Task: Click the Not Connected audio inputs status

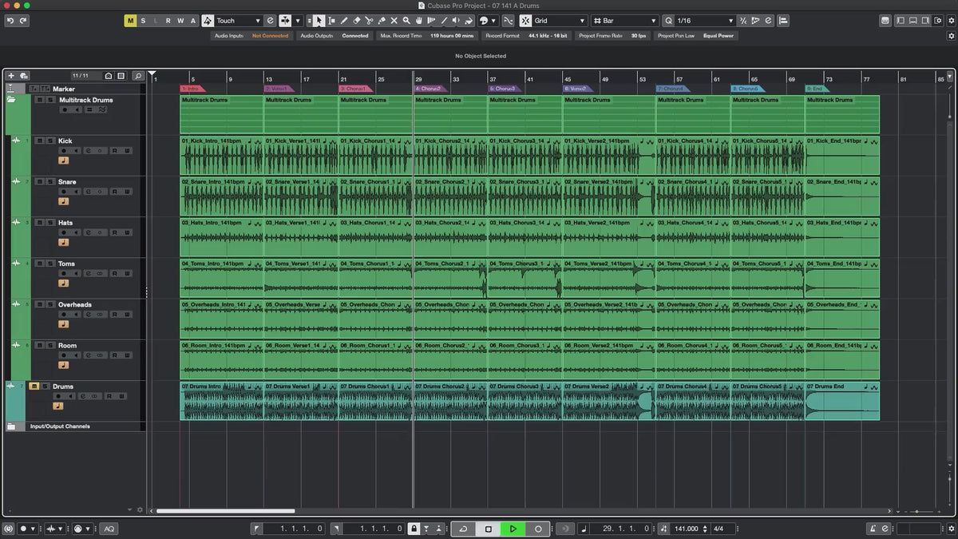Action: [x=270, y=35]
